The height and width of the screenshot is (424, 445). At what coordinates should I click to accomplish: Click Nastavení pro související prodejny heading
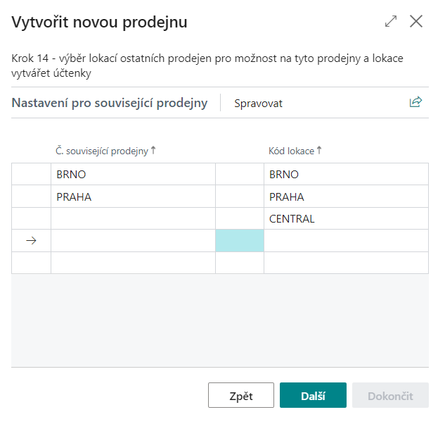110,103
